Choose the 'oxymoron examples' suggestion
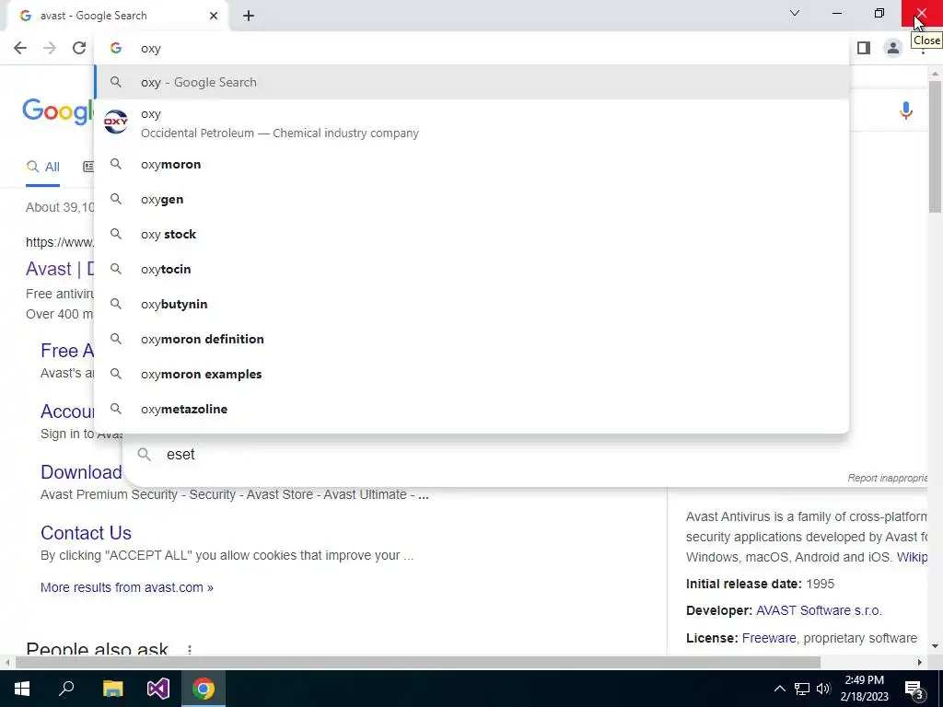The height and width of the screenshot is (707, 943). tap(471, 374)
